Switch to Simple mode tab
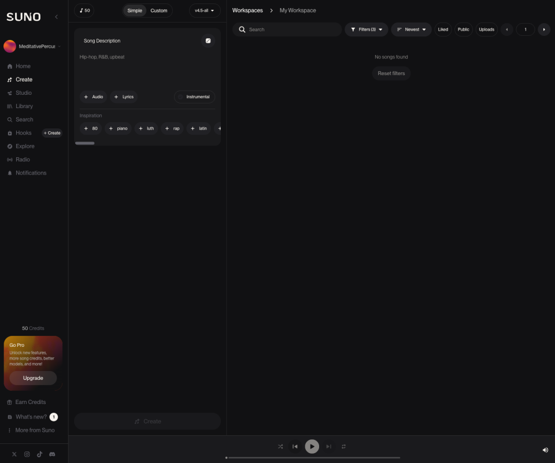The image size is (555, 463). [x=135, y=10]
